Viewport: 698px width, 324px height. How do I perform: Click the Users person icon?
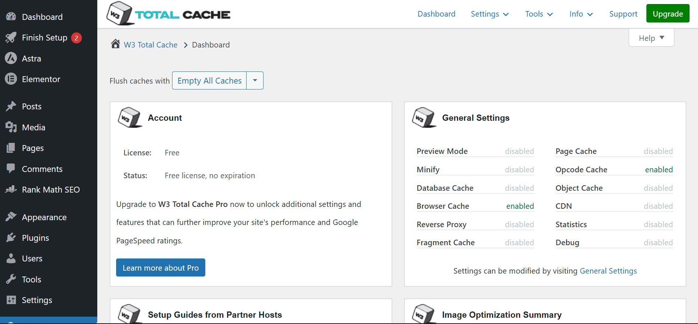click(x=11, y=258)
